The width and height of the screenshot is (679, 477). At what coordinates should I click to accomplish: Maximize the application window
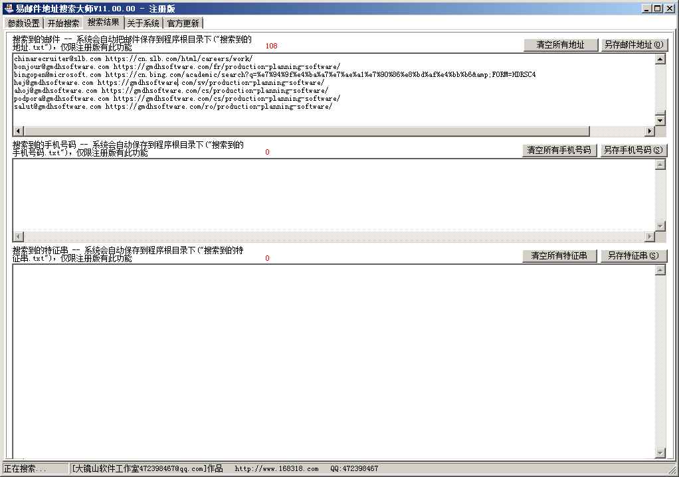[657, 8]
